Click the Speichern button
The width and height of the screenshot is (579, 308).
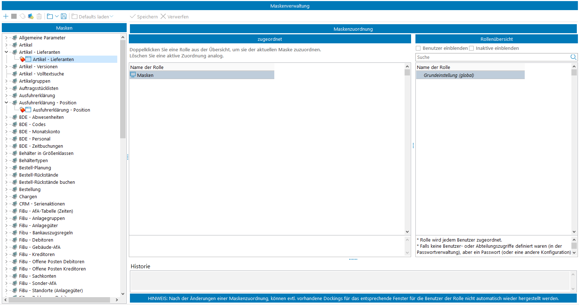(x=144, y=17)
